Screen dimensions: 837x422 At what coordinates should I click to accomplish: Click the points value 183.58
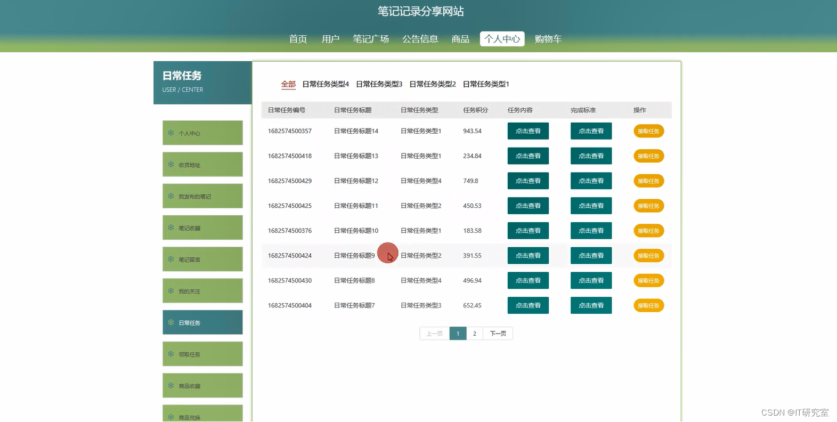(472, 231)
